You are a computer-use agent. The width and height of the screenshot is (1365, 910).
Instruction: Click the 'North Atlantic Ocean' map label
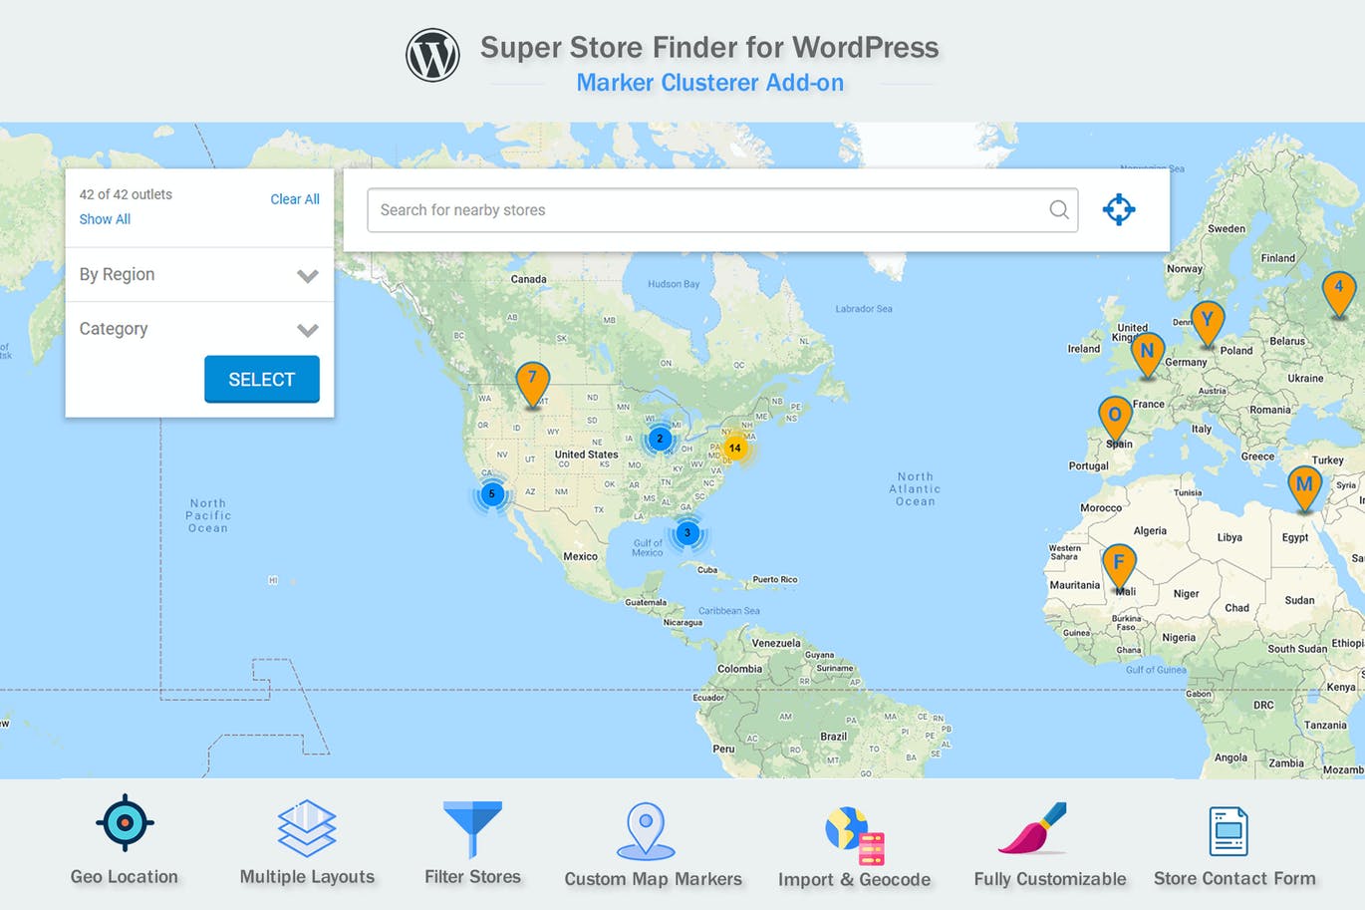point(915,489)
